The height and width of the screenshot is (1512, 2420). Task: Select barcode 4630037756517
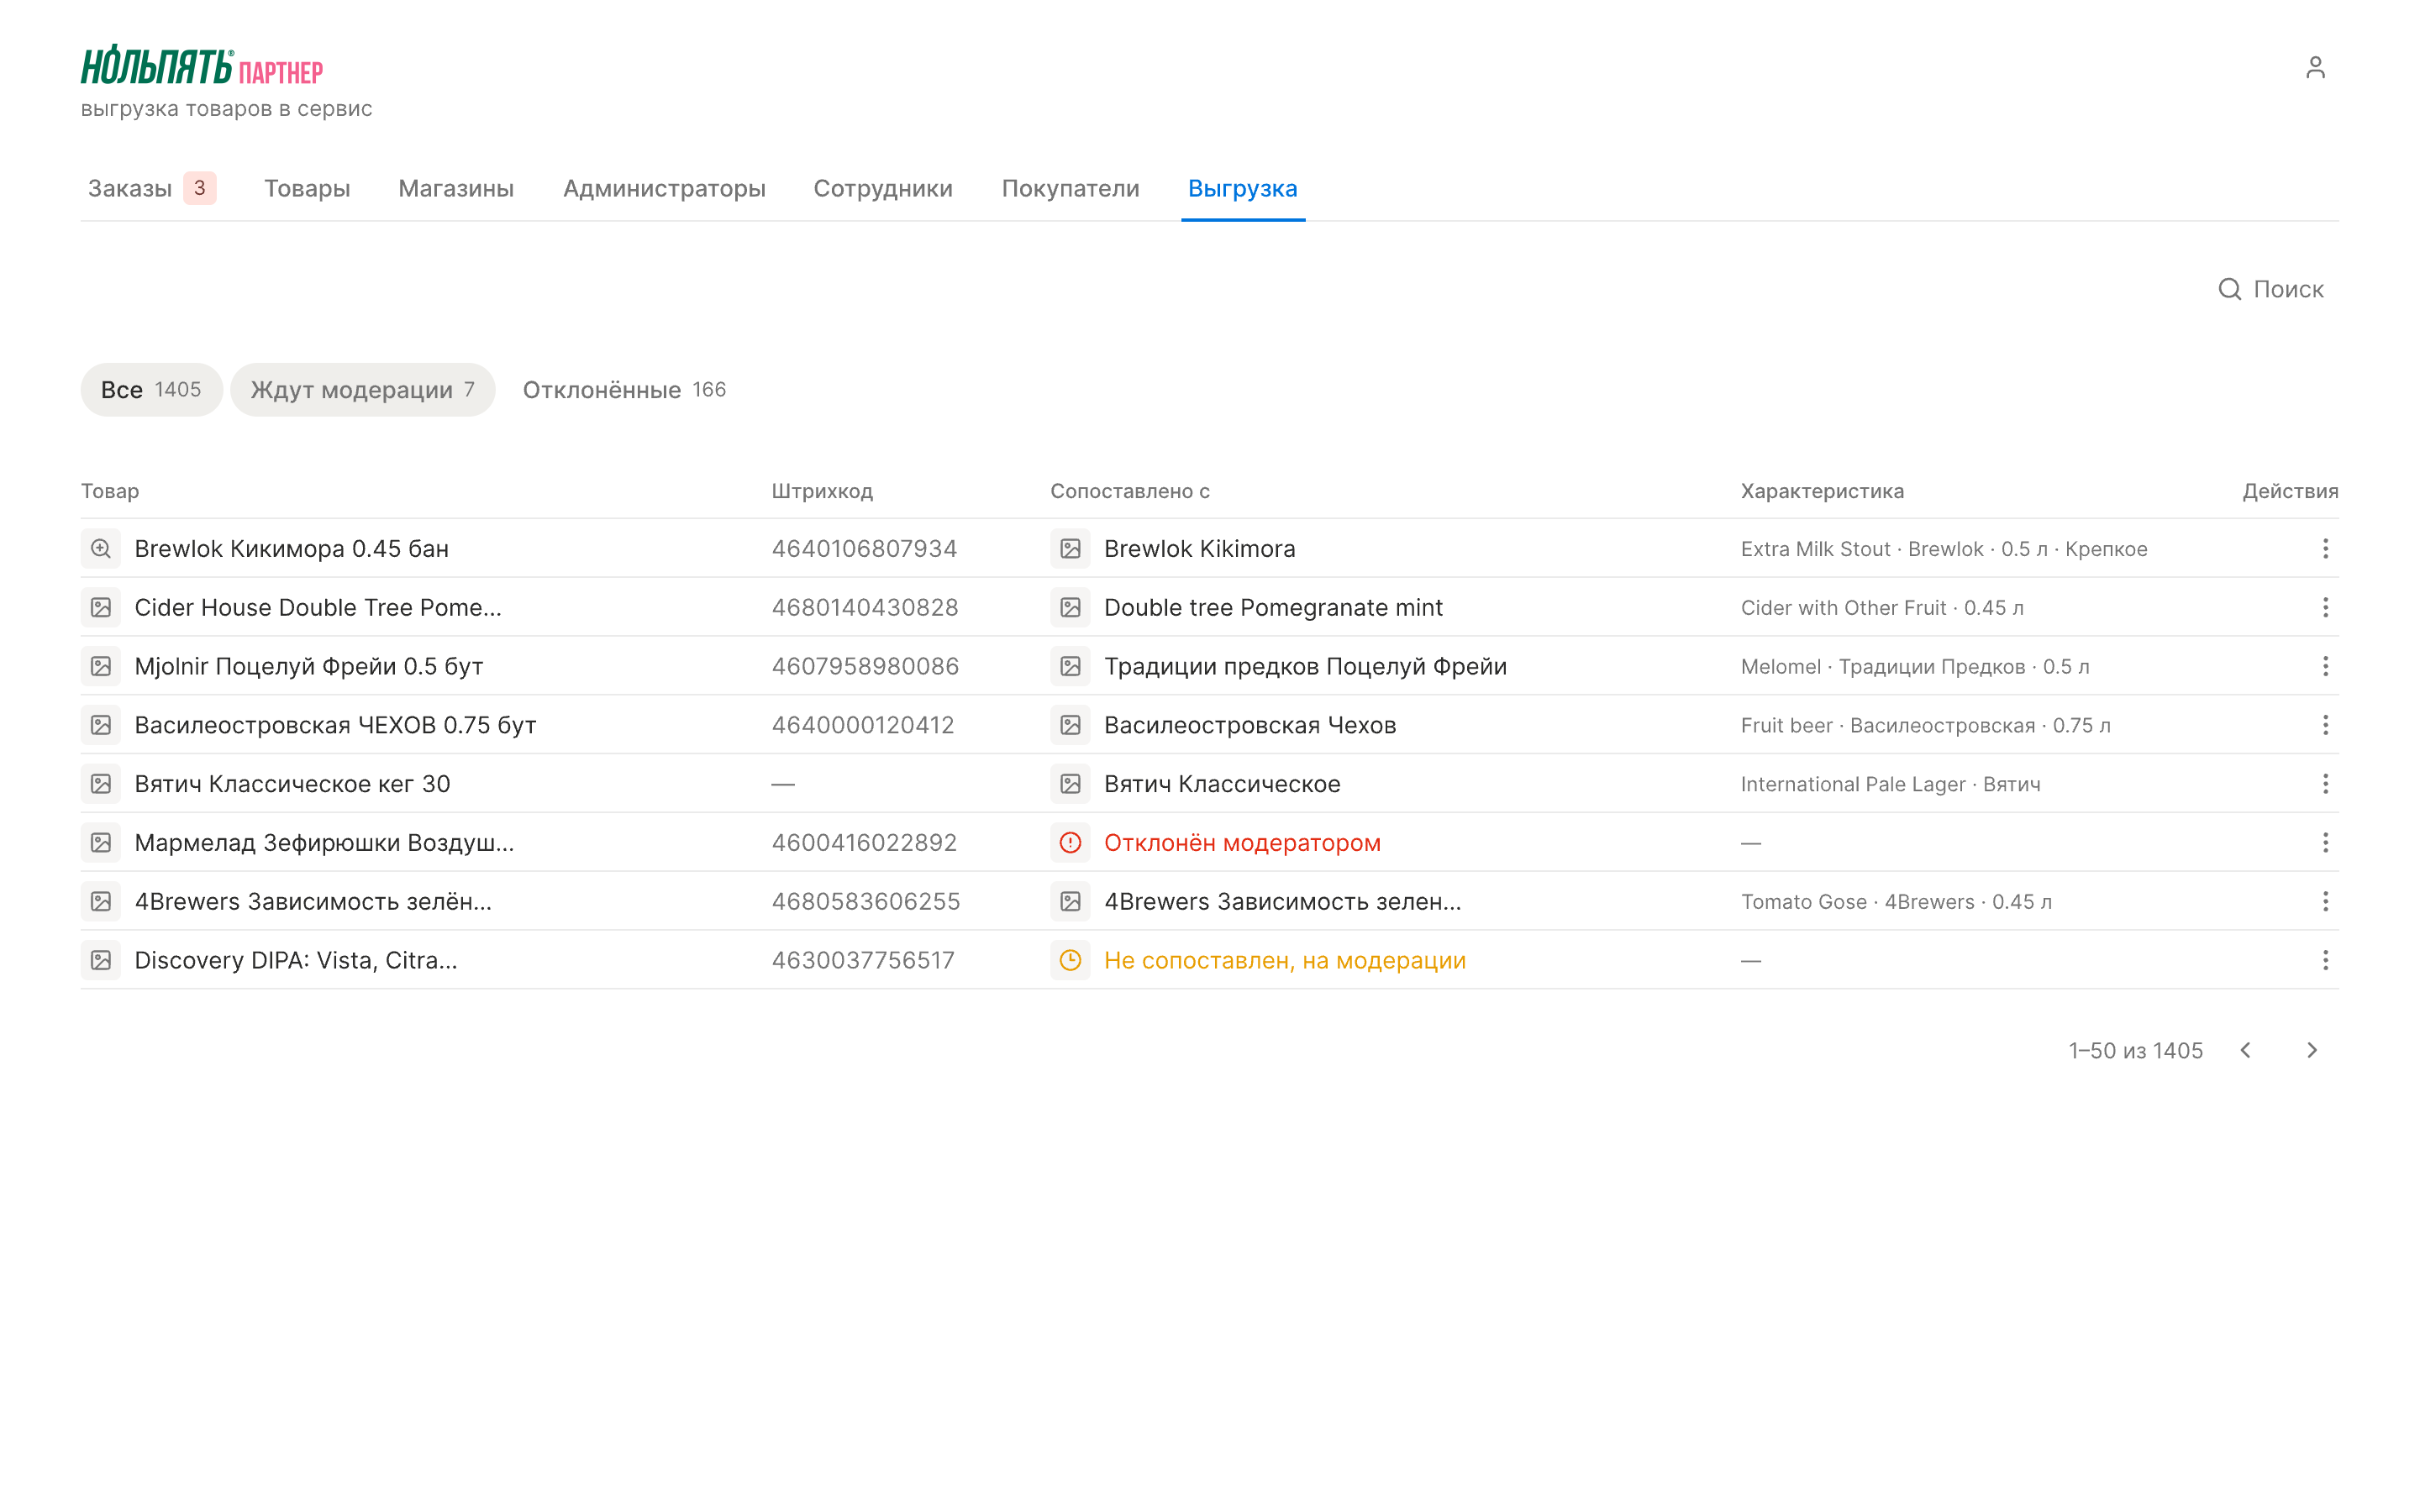coord(863,960)
